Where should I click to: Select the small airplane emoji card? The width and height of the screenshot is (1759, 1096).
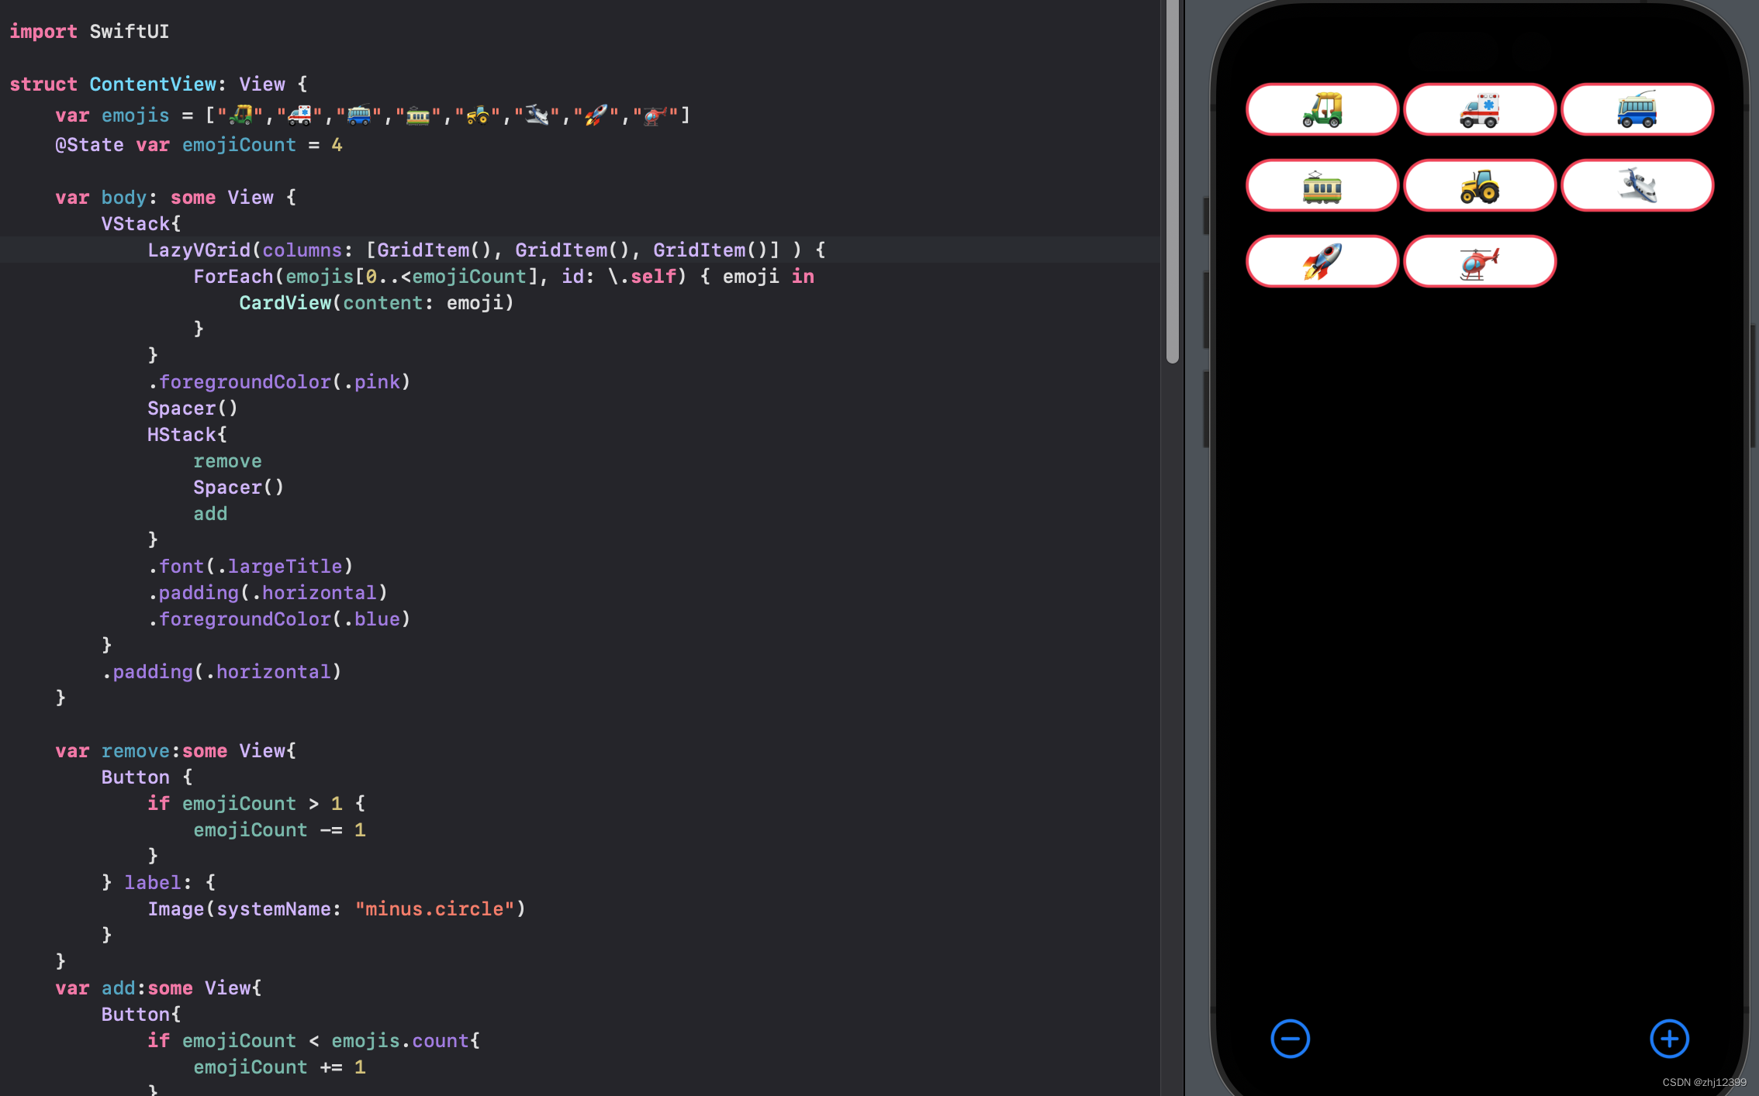1637,185
